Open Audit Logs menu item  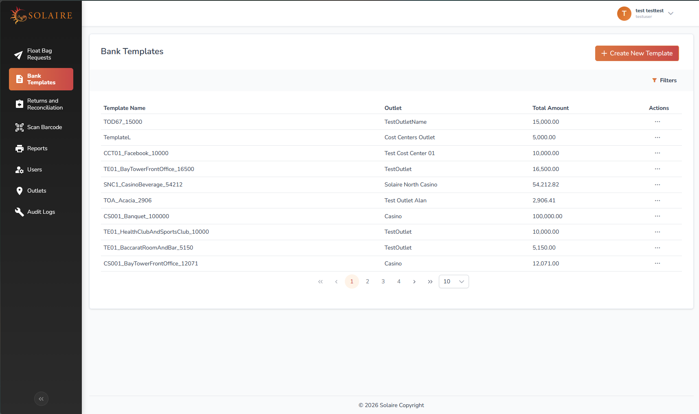tap(41, 212)
